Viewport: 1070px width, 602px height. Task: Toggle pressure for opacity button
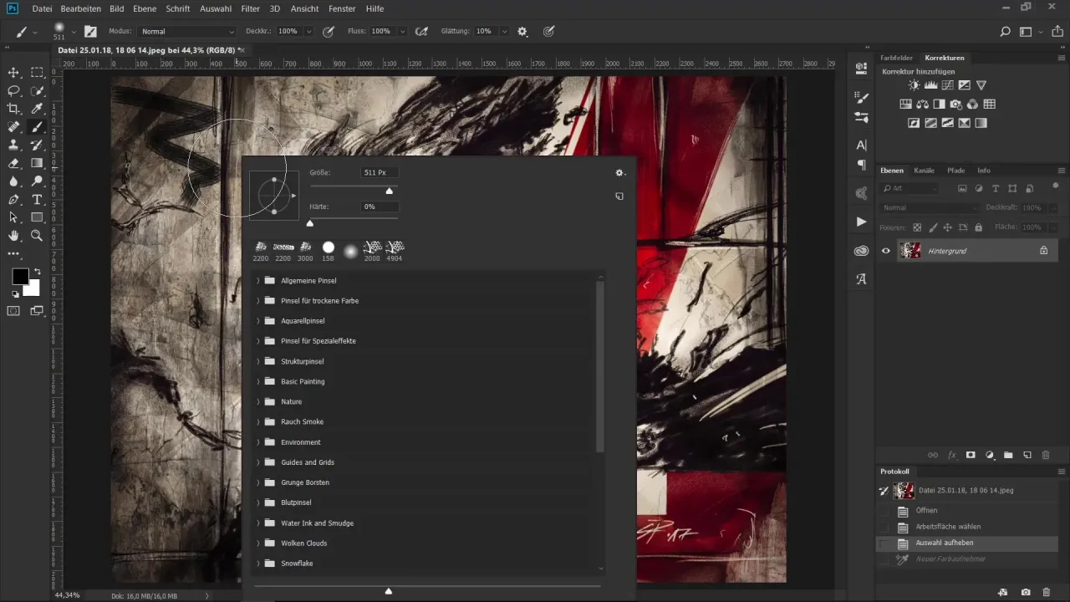[329, 32]
